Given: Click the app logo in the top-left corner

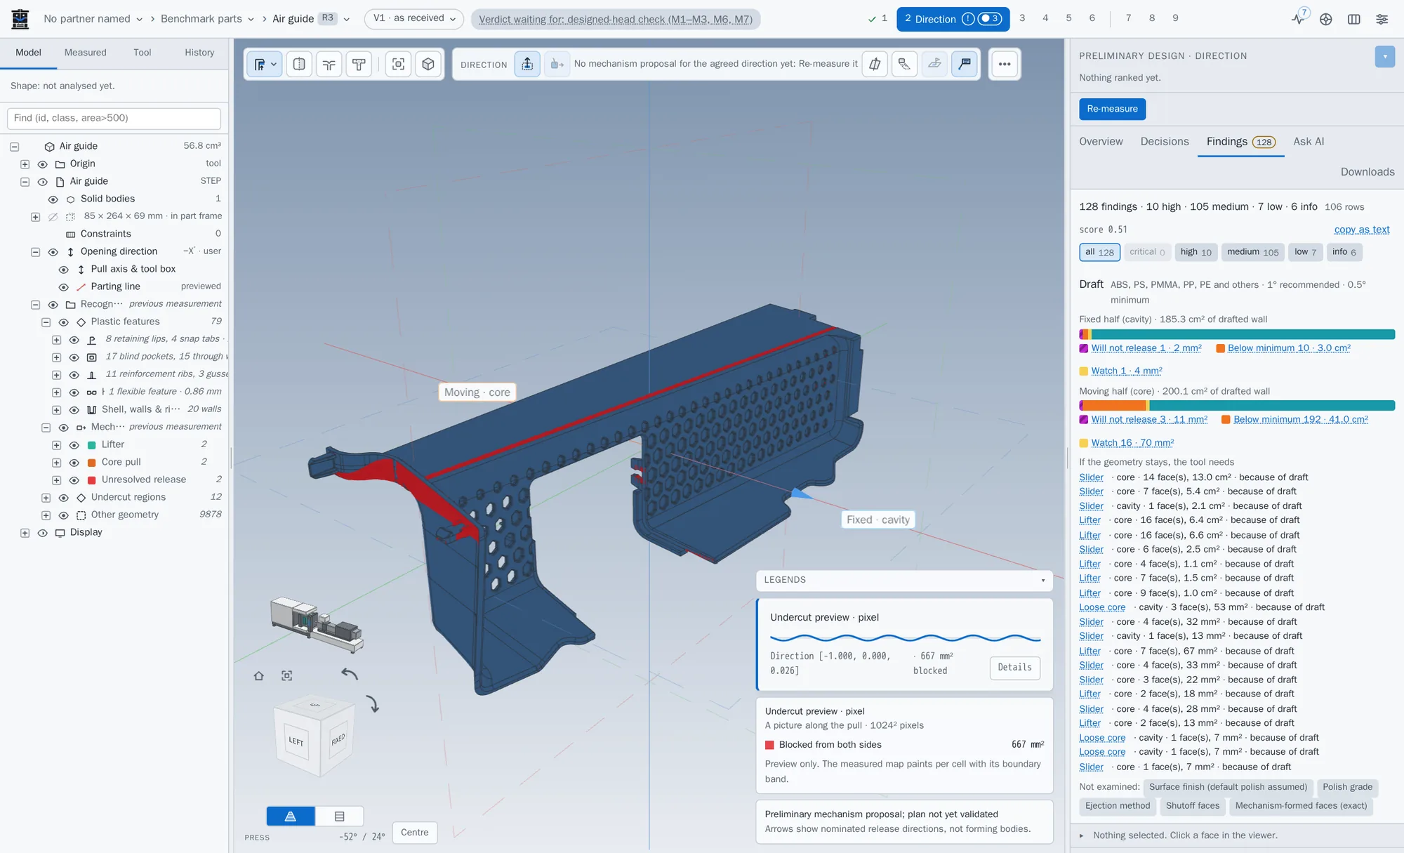Looking at the screenshot, I should click(x=20, y=19).
